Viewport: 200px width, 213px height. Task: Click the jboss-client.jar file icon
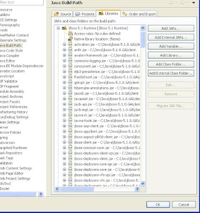tap(70, 142)
